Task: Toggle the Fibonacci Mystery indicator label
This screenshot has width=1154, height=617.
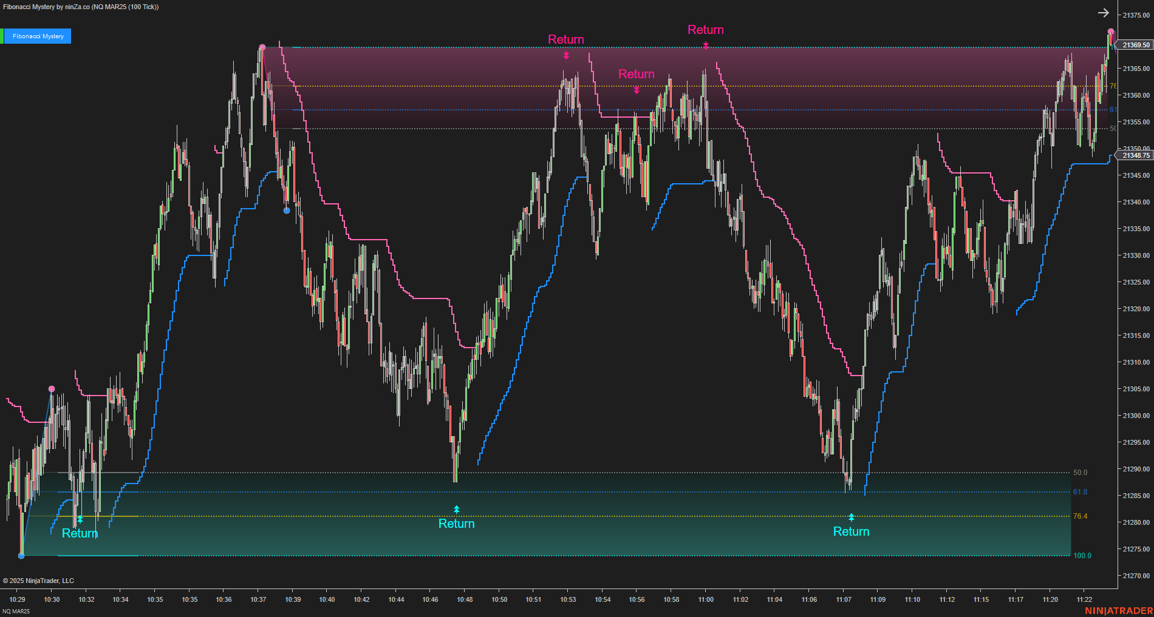Action: point(36,36)
